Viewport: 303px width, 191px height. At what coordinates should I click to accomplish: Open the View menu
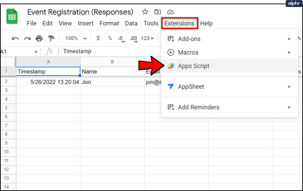click(65, 23)
